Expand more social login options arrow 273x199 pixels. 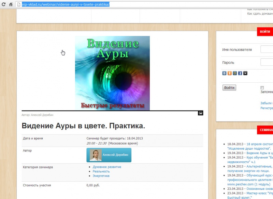245,73
